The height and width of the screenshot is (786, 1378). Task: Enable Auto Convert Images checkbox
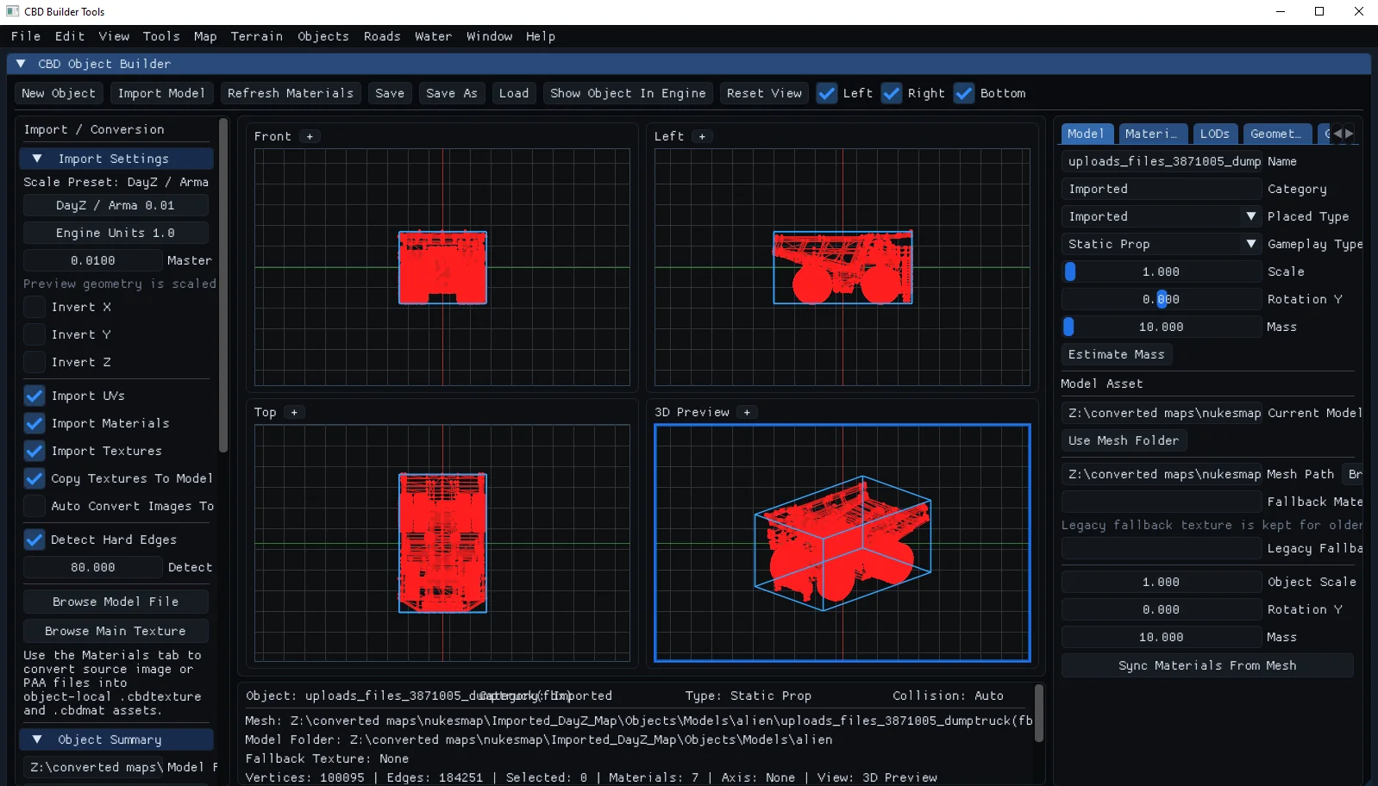[34, 506]
